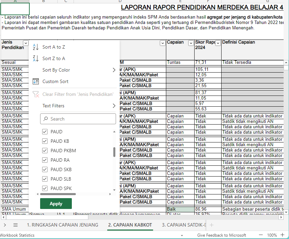
Task: Select the Tuntas cell
Action: (x=180, y=62)
